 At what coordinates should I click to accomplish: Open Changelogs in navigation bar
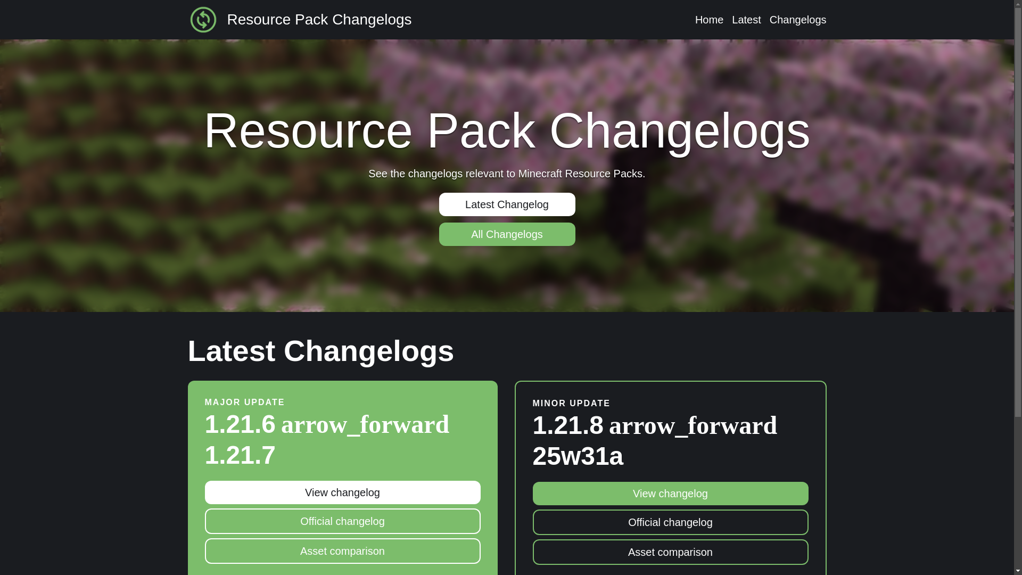(797, 20)
